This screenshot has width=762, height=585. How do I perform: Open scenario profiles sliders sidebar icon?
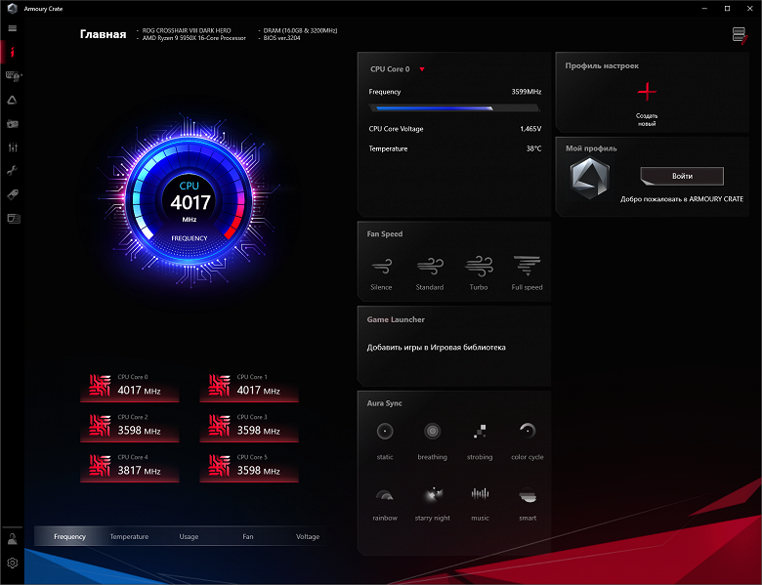click(13, 147)
